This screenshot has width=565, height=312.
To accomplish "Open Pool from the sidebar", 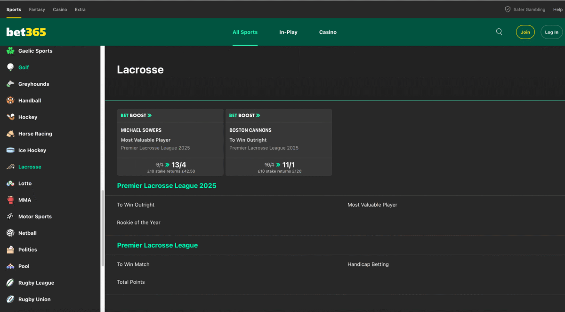I will (x=24, y=266).
